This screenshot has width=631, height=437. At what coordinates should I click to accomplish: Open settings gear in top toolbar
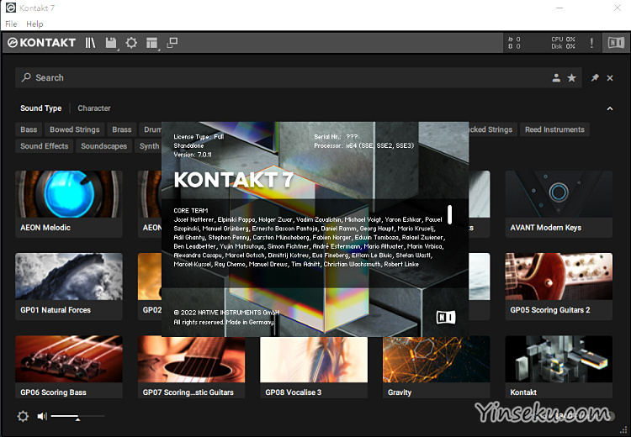(x=131, y=43)
